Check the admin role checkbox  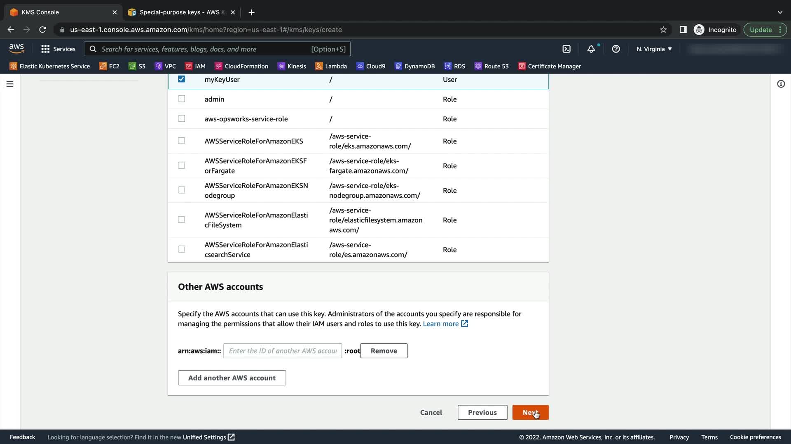click(181, 99)
